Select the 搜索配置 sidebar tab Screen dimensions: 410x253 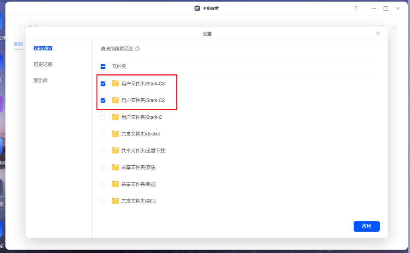[x=43, y=48]
